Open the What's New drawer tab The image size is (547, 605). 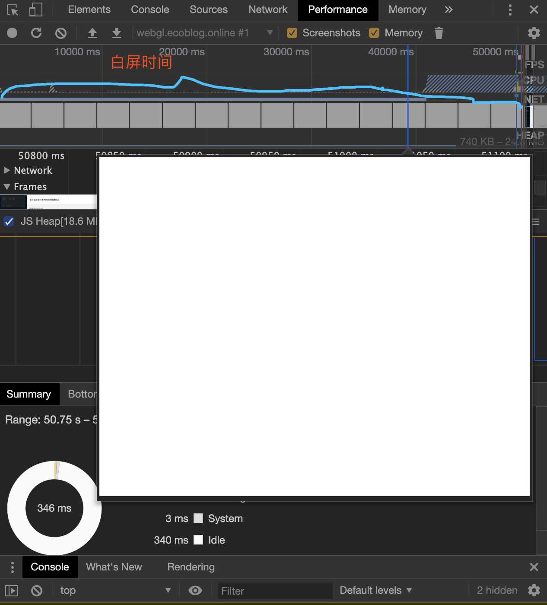pyautogui.click(x=114, y=567)
